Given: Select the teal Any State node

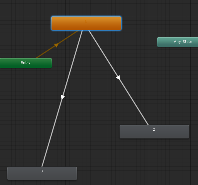Looking at the screenshot, I should 177,42.
